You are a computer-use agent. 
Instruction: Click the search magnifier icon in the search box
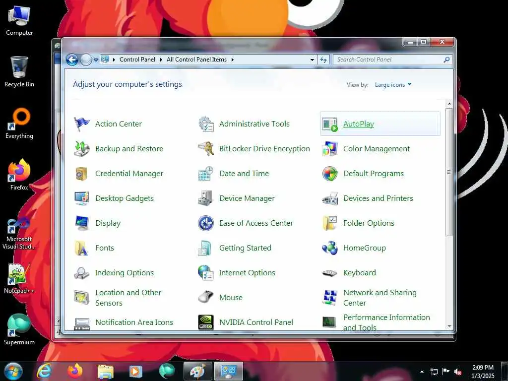pos(446,60)
